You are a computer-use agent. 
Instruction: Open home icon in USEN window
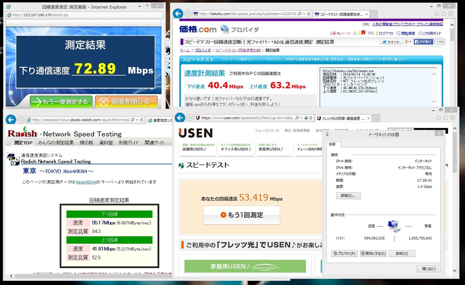438,118
